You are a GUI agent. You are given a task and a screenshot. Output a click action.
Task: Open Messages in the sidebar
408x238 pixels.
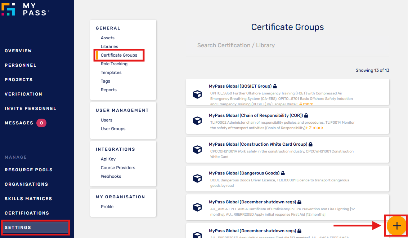19,123
